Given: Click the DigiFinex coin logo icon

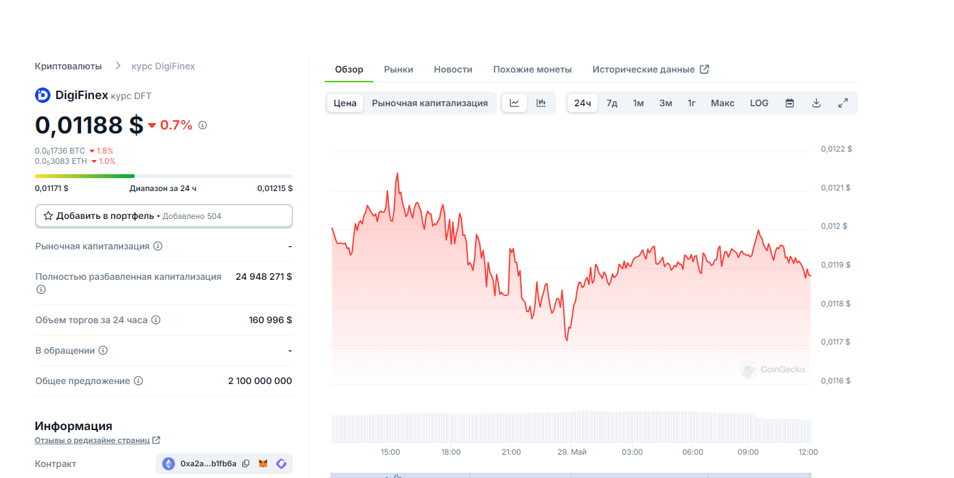Looking at the screenshot, I should (43, 95).
